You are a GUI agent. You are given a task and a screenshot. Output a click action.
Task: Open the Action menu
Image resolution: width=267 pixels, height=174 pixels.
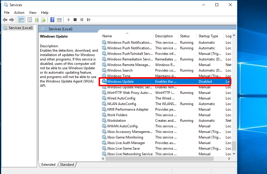[x=19, y=13]
